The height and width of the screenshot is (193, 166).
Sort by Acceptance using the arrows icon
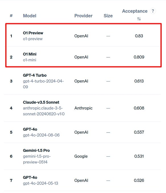tap(139, 19)
